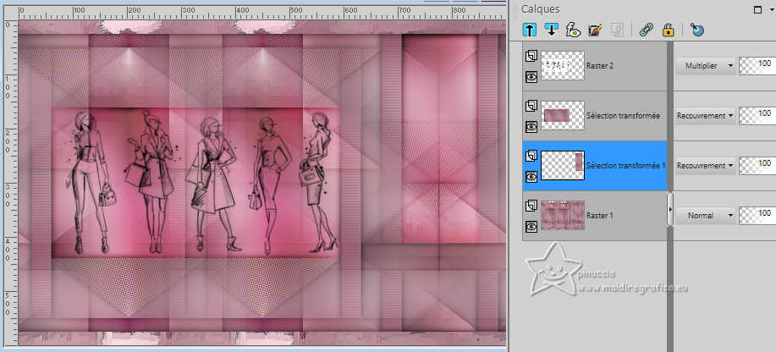
Task: Hide the Raster 2 layer
Action: coord(531,77)
